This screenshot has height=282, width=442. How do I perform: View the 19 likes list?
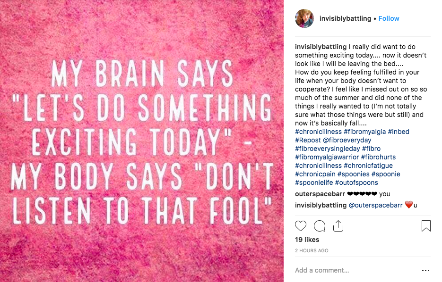click(307, 240)
